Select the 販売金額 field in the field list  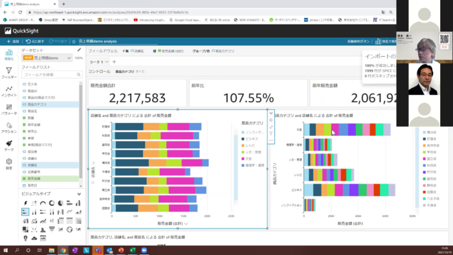50,179
